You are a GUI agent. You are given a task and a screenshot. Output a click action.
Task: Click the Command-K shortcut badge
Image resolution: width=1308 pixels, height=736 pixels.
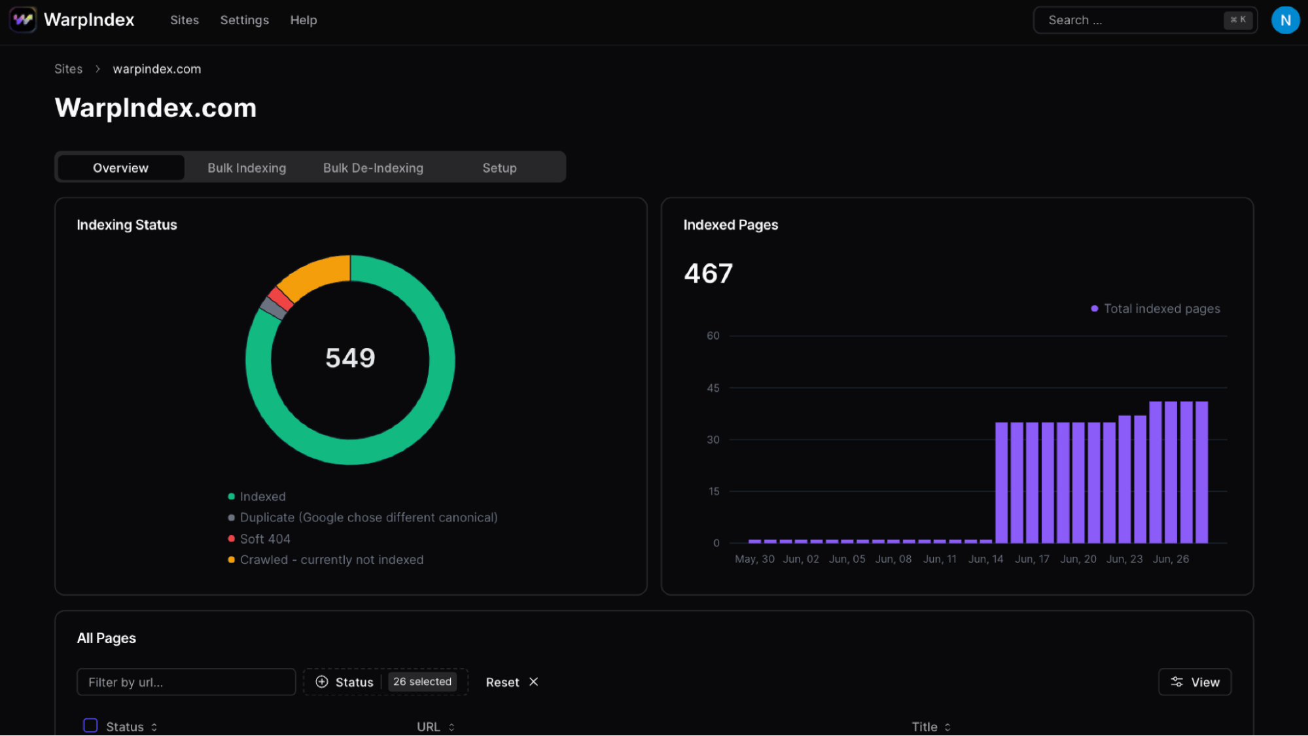click(x=1238, y=20)
